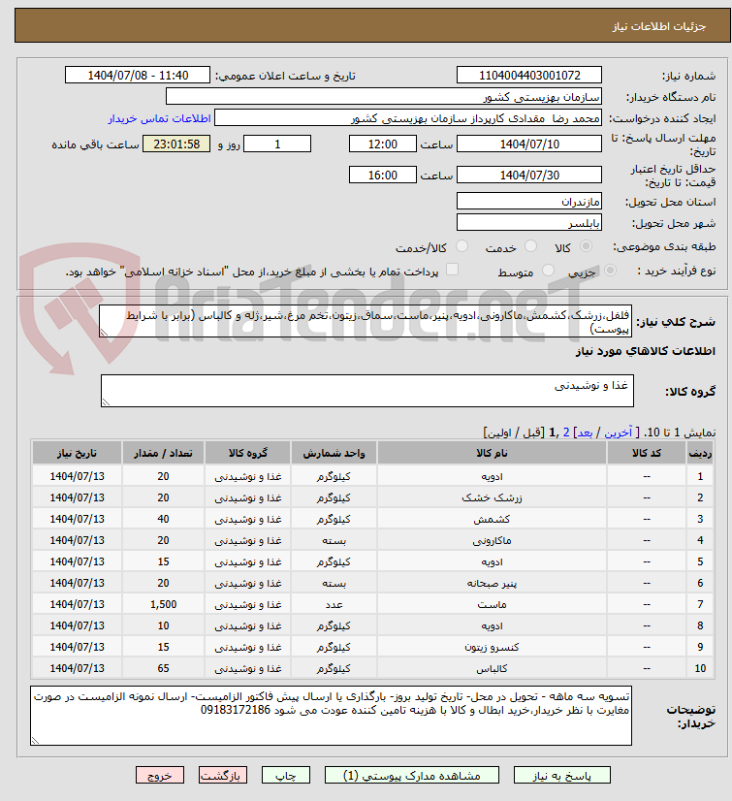Viewport: 732px width, 801px height.
Task: Click the تعداد / مقدار column header
Action: pos(163,453)
